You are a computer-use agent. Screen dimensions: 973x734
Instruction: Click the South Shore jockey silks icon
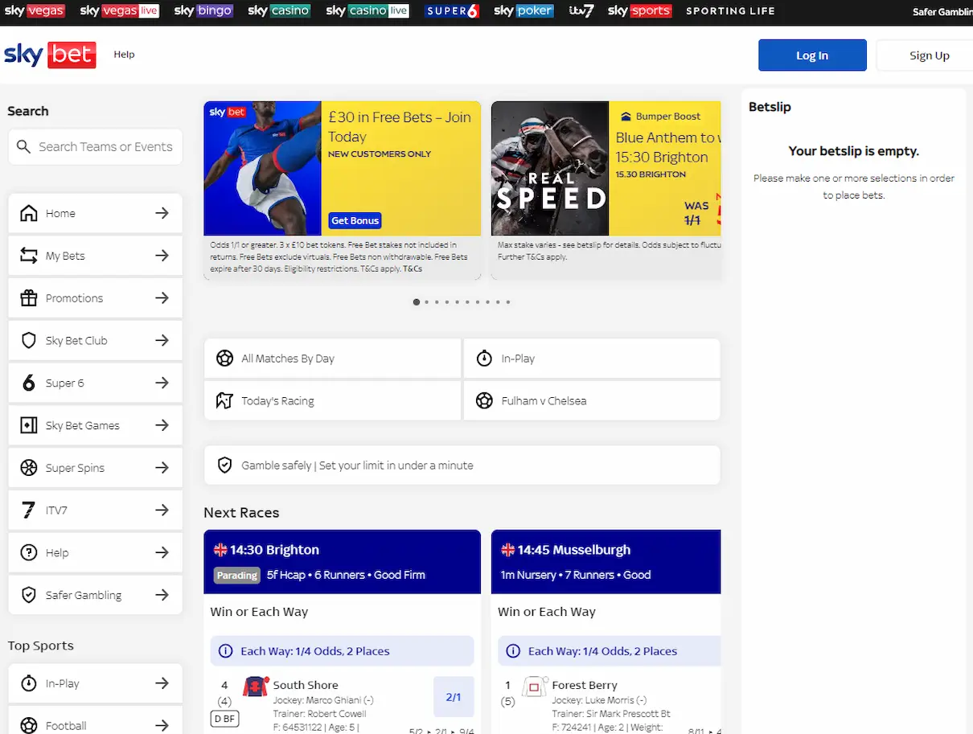point(256,687)
